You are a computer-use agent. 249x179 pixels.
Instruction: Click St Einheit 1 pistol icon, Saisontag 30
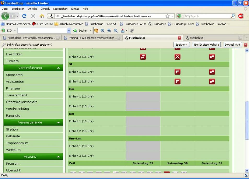[177, 72]
